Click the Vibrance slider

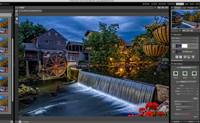point(187,114)
